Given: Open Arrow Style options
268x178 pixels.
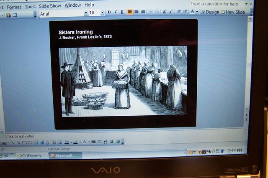Looking at the screenshot, I should pyautogui.click(x=105, y=142).
